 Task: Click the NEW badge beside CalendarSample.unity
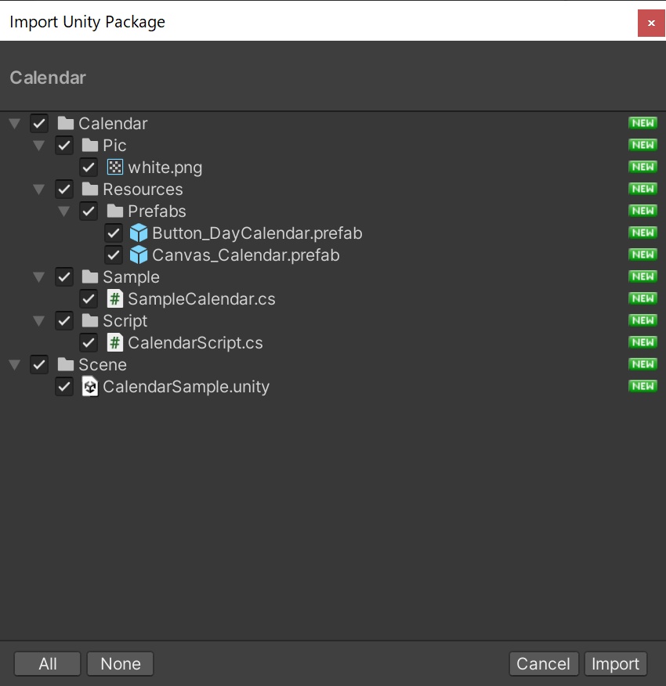[x=642, y=386]
